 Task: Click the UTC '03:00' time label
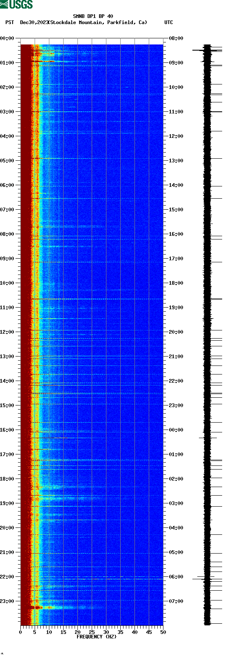[176, 503]
